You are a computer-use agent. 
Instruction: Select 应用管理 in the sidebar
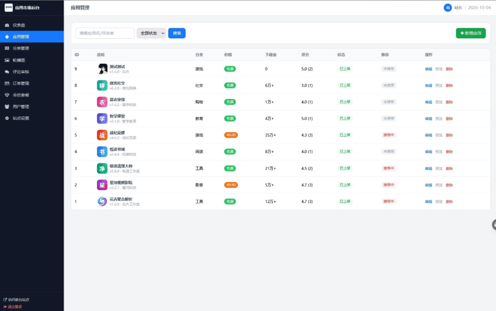[31, 37]
